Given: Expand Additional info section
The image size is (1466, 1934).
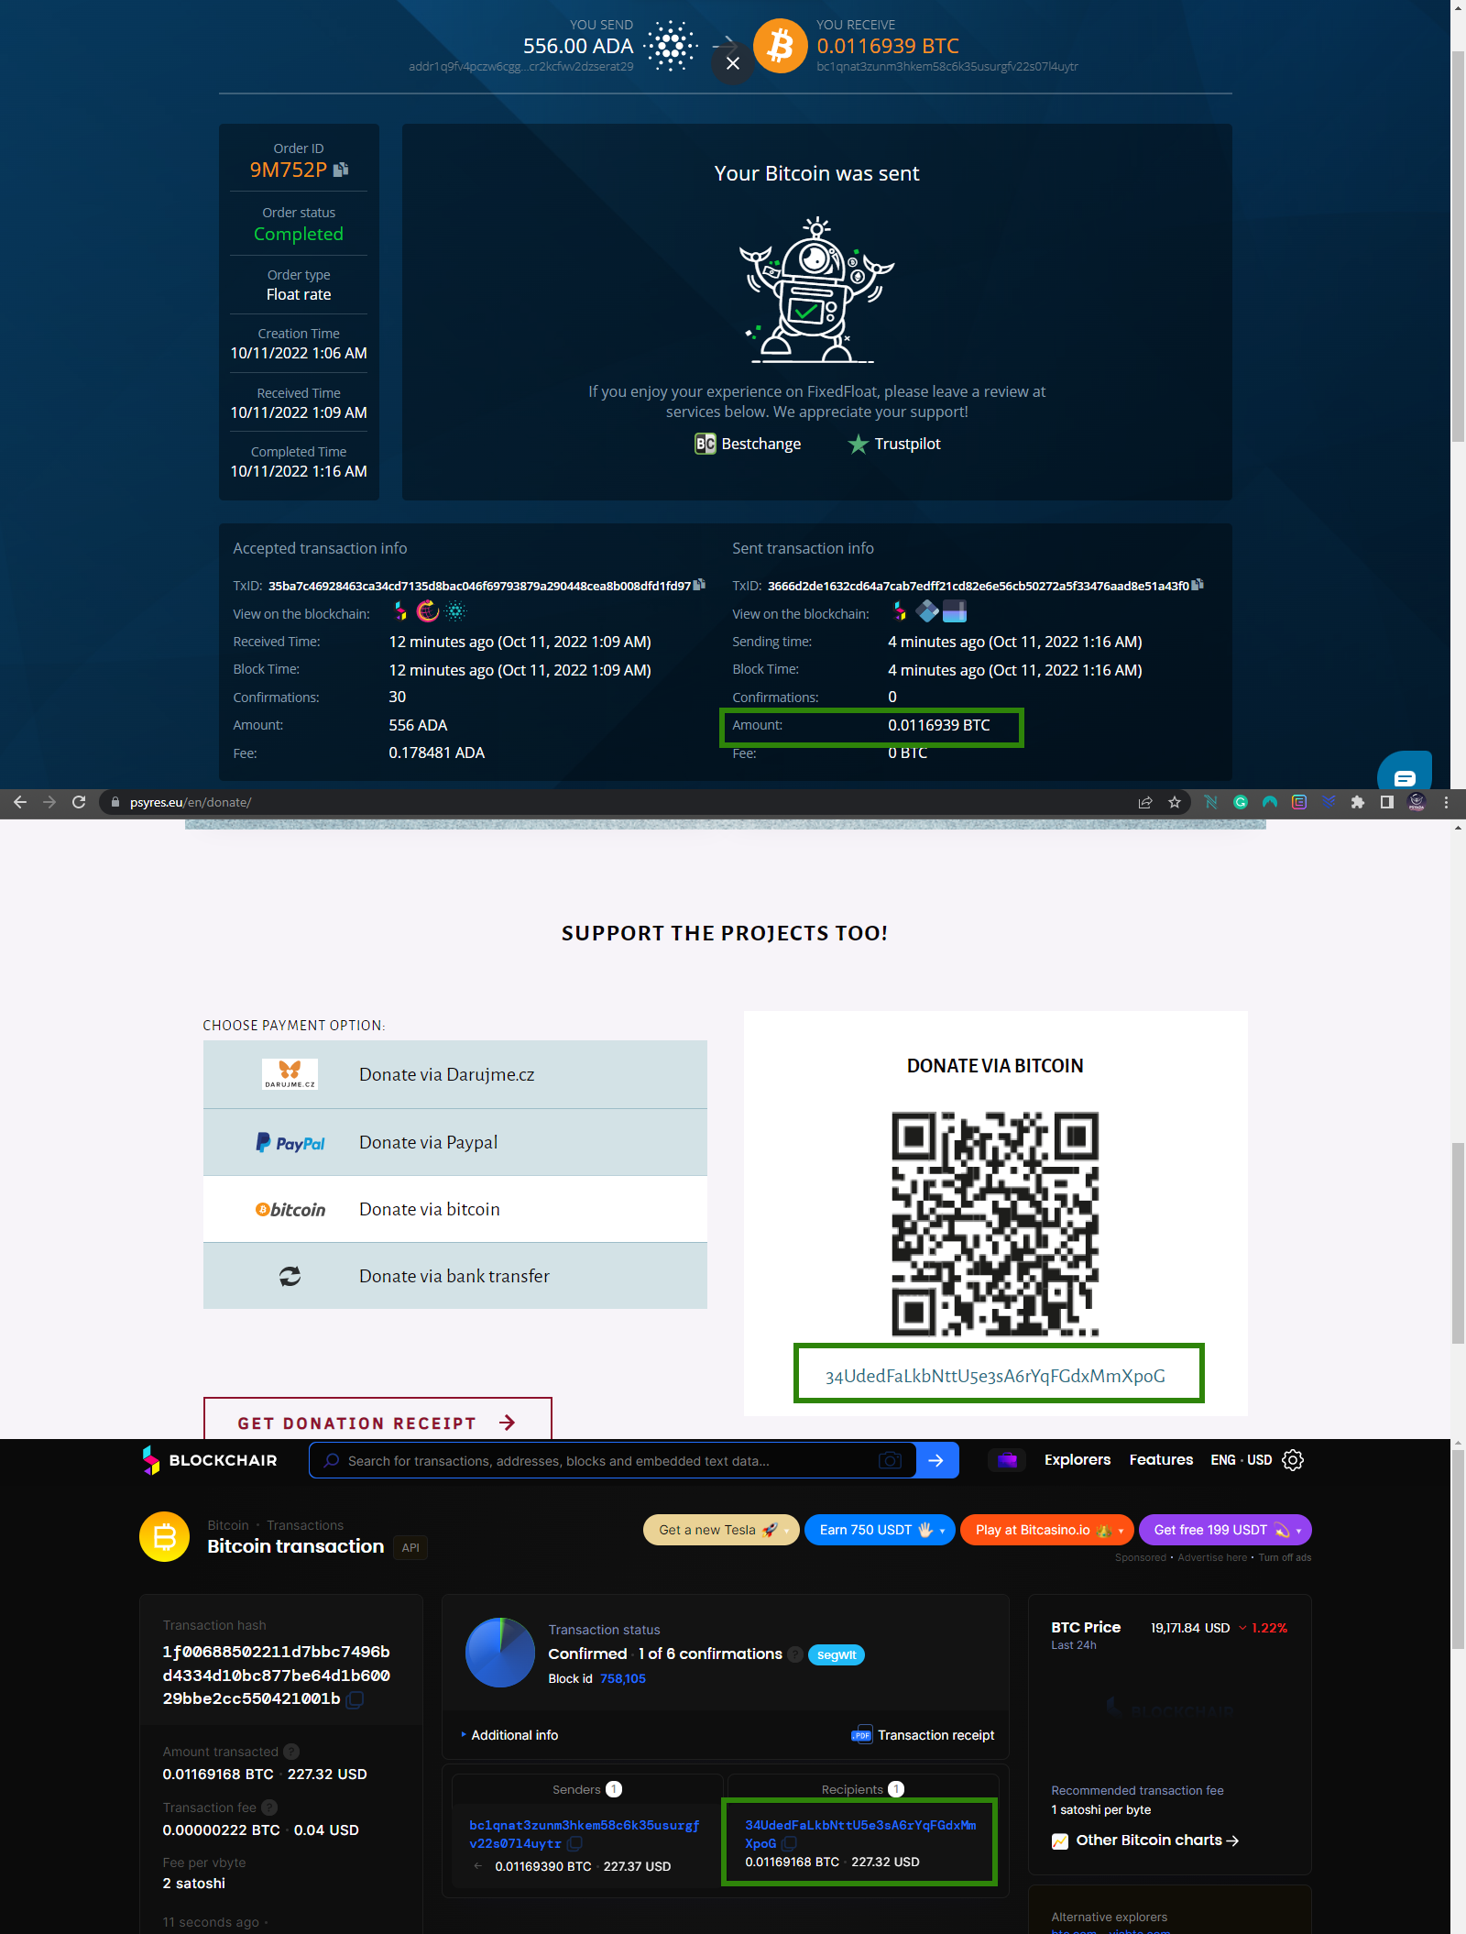Looking at the screenshot, I should coord(509,1735).
